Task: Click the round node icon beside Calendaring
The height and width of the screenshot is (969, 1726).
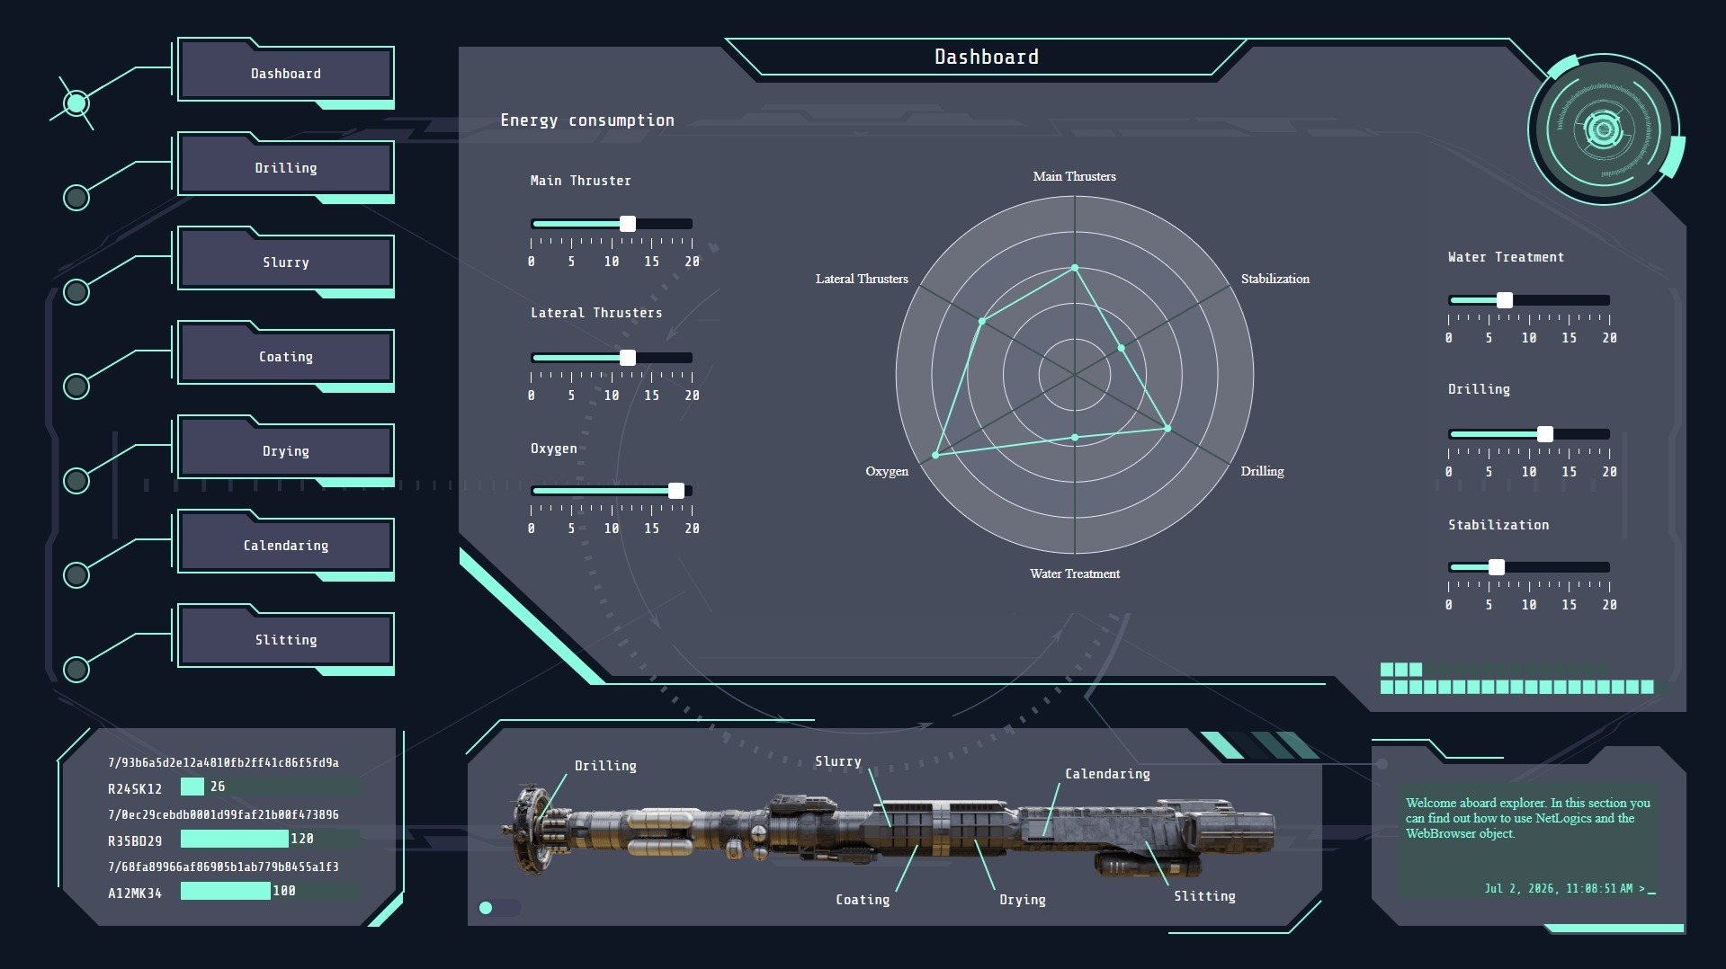Action: (76, 575)
